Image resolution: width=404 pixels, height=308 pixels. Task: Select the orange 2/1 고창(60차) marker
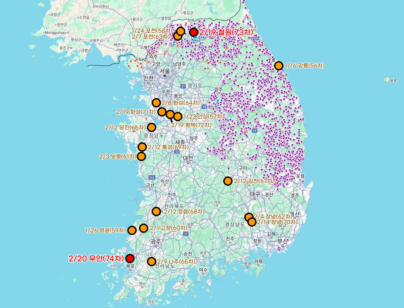[144, 228]
